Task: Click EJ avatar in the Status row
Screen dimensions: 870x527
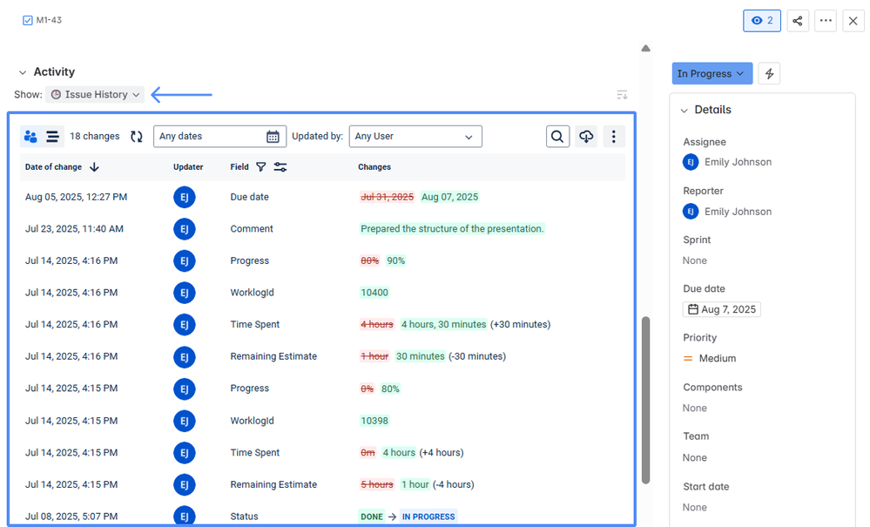Action: click(185, 516)
